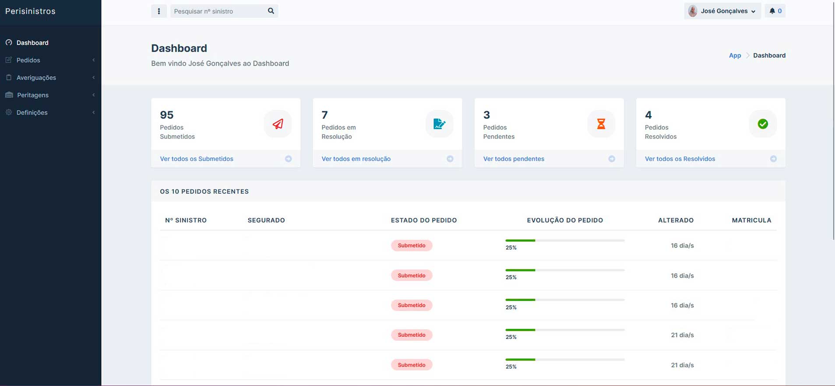
Task: Expand the Pedidos sidebar menu
Action: click(x=28, y=60)
